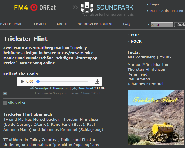This screenshot has height=148, width=185.
Task: Download the 3.63 MB song file
Action: click(x=85, y=88)
